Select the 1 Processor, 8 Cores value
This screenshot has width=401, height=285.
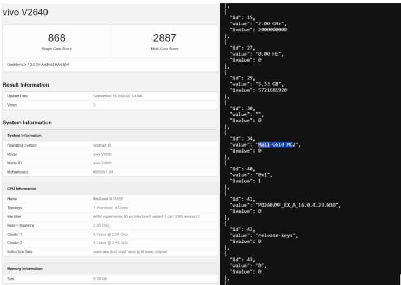110,208
